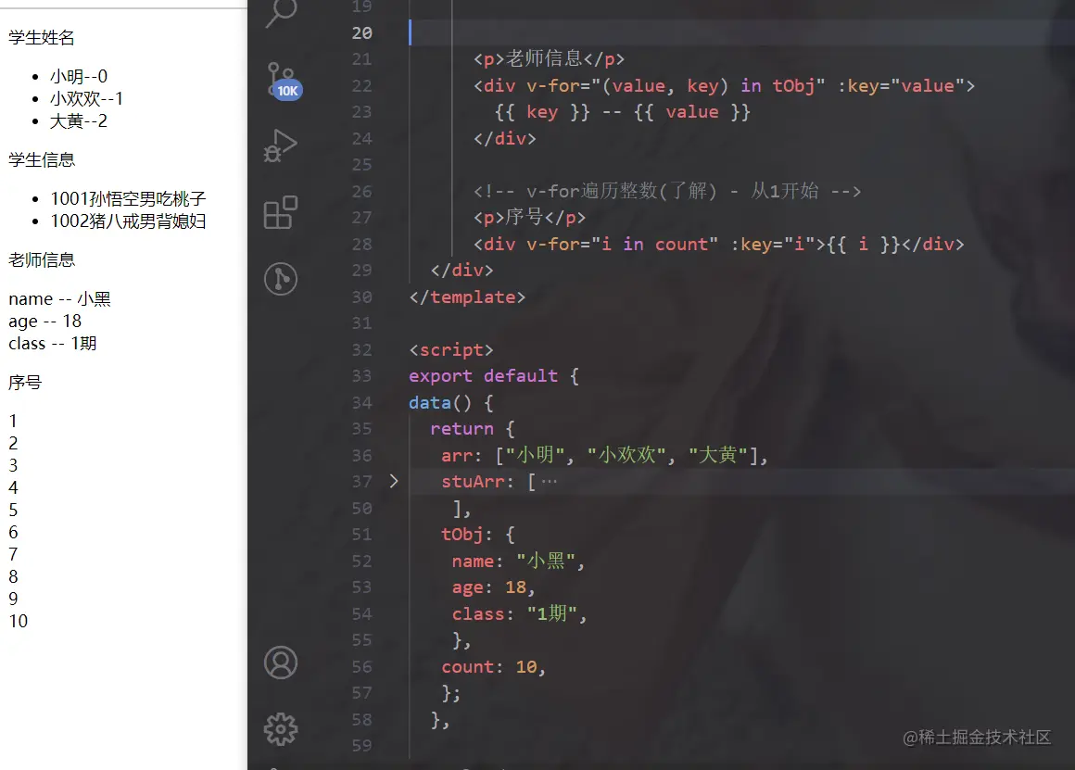Open the Manage gear icon
The width and height of the screenshot is (1075, 770).
[281, 729]
